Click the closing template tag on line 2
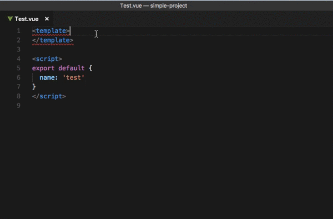The height and width of the screenshot is (219, 333). click(53, 40)
